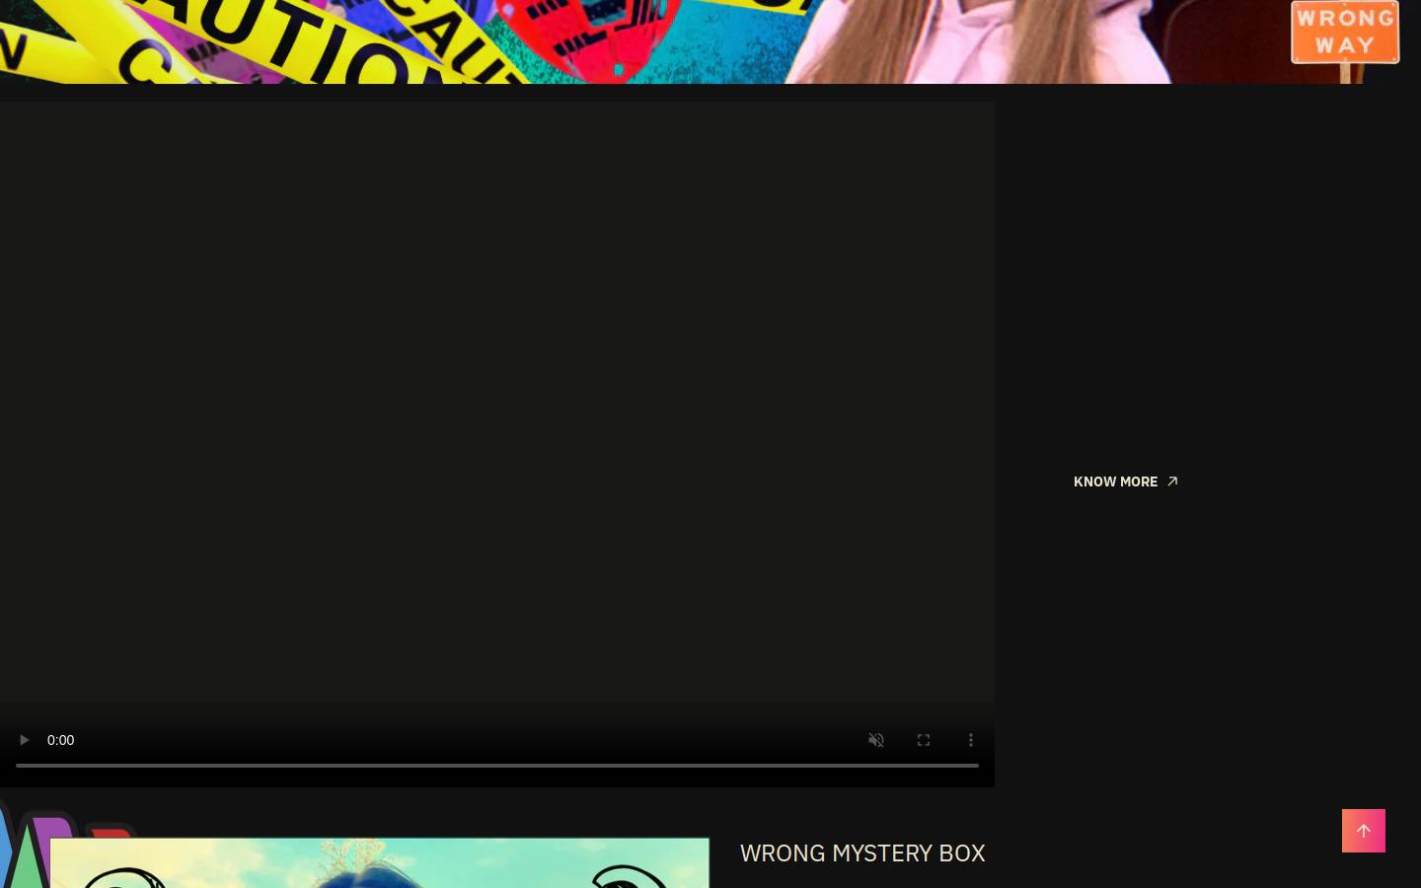Open the video's more options menu
Image resolution: width=1421 pixels, height=888 pixels.
[x=971, y=740]
